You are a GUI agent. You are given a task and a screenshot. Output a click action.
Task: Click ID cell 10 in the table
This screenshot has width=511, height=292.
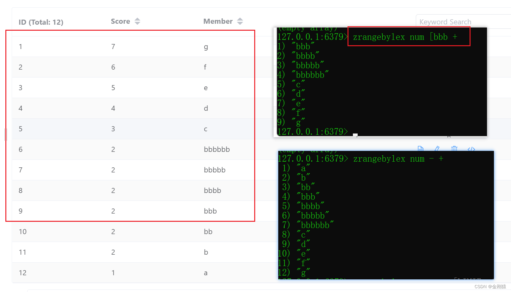(x=22, y=232)
